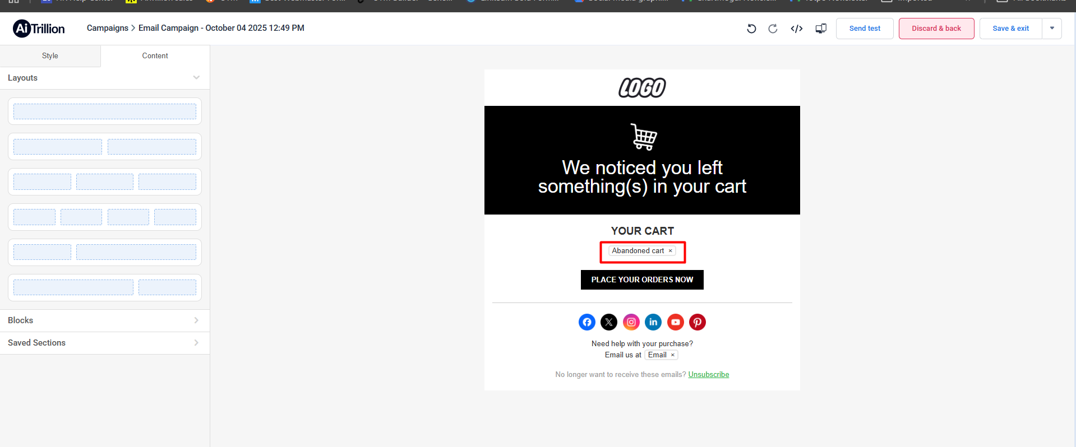Click the X (Twitter) social icon
The width and height of the screenshot is (1076, 447).
(609, 322)
